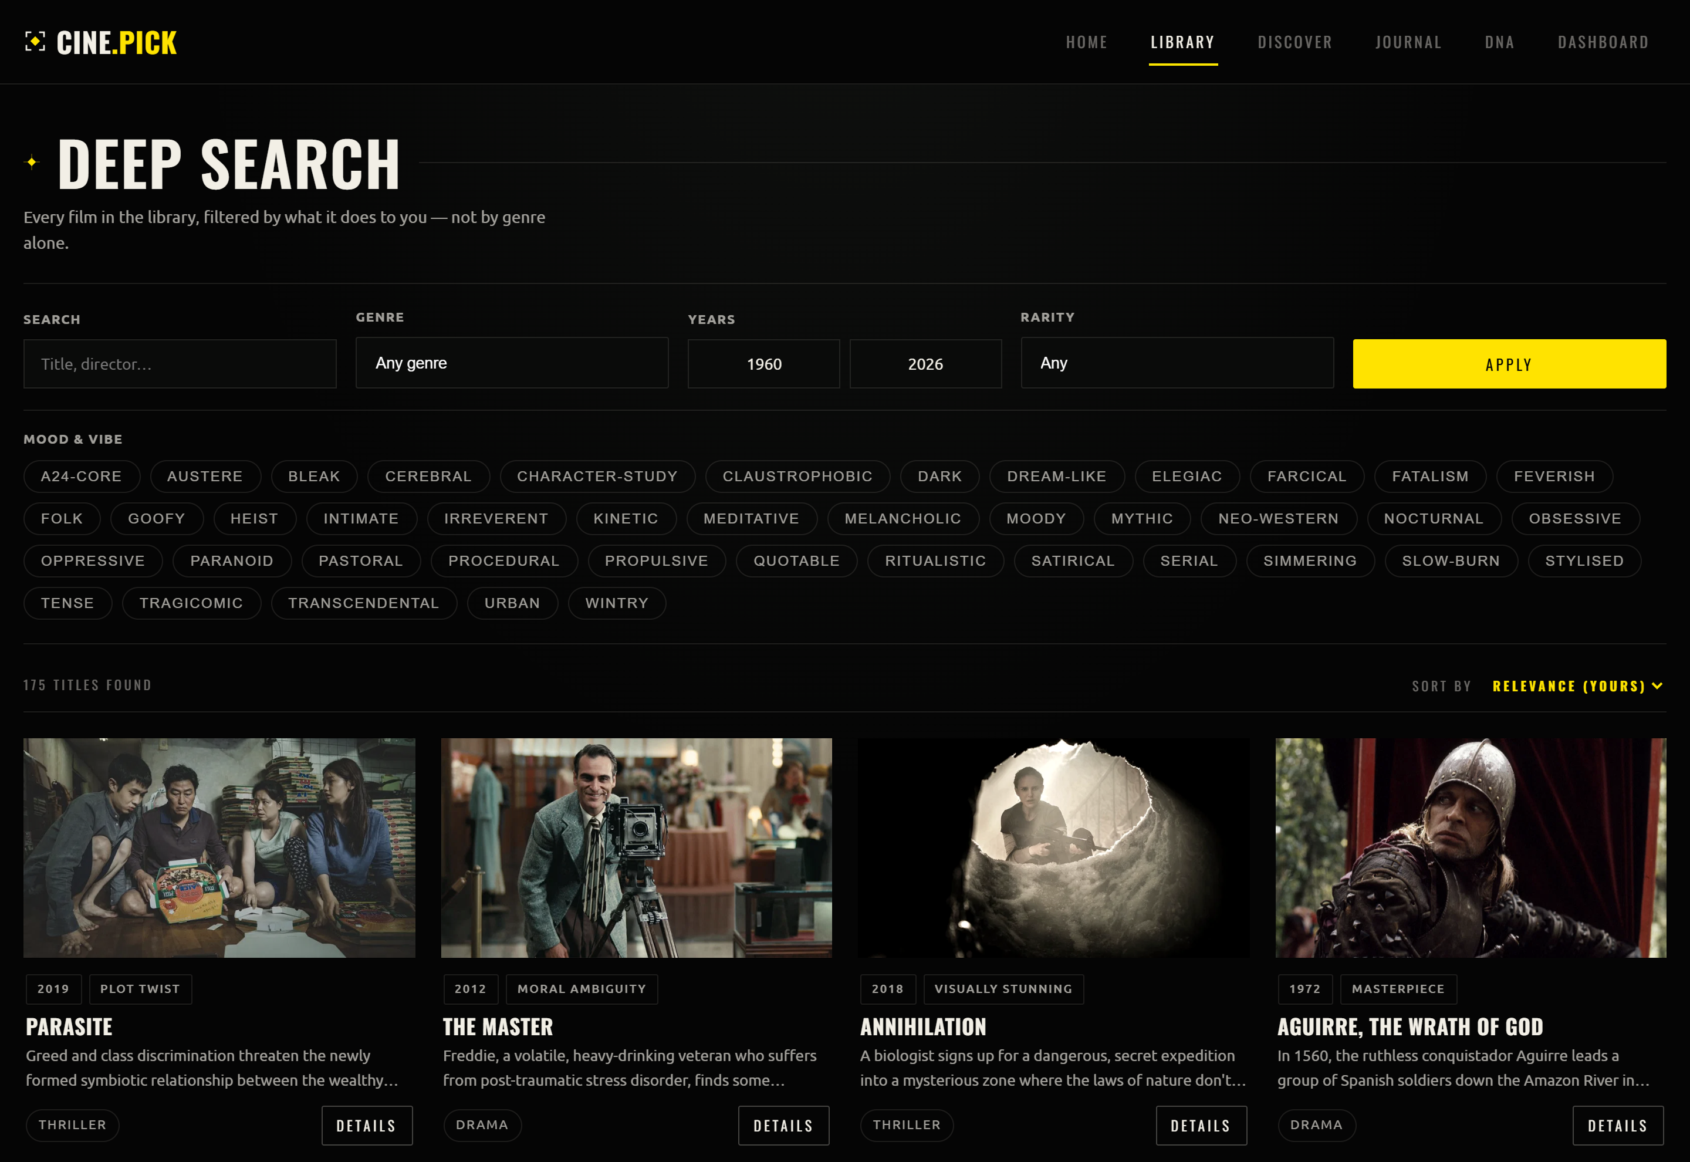Toggle the DARK mood chip
The height and width of the screenshot is (1162, 1690).
tap(939, 476)
